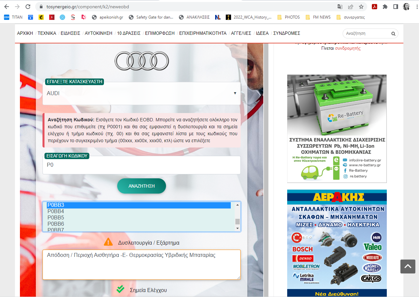Select code P0BB5 in the list
The image size is (419, 297).
(x=139, y=218)
